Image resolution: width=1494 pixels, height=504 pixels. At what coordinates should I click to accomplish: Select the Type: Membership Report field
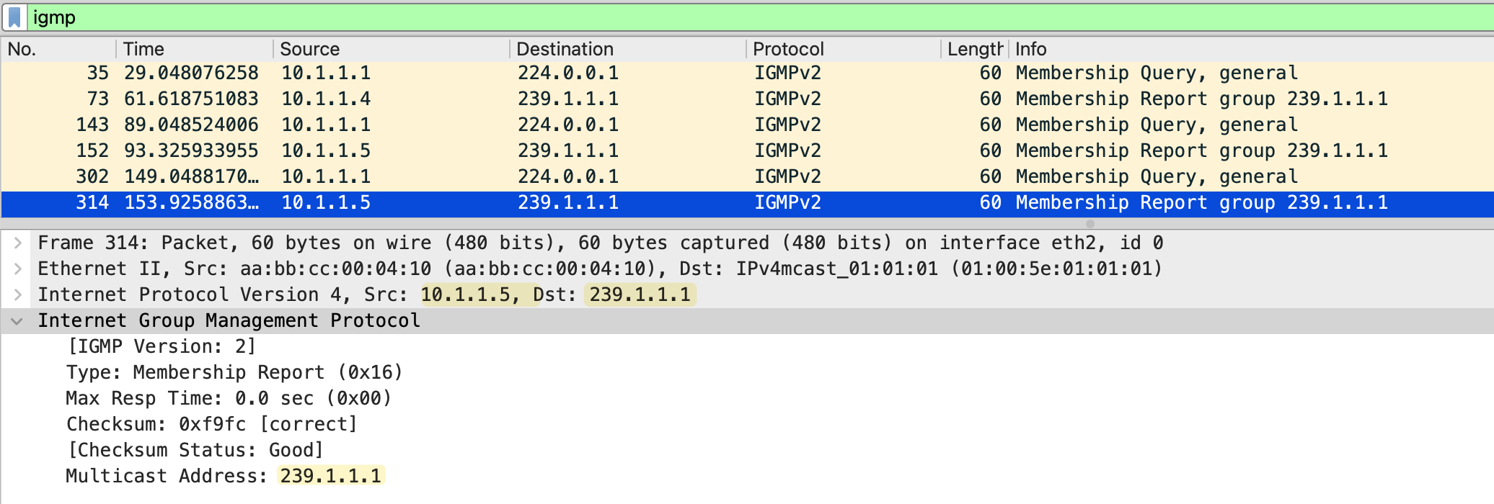point(234,373)
